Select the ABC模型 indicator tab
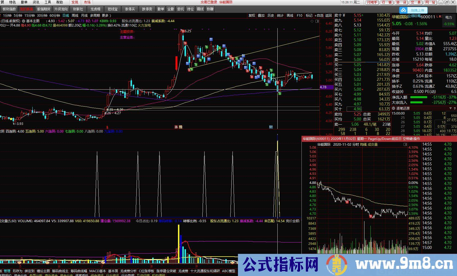Screen dimensions: 457x276 [x=229, y=271]
